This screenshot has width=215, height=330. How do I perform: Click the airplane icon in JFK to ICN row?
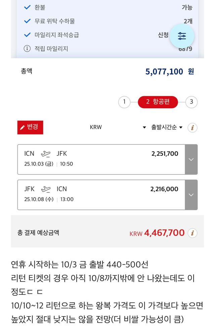pyautogui.click(x=46, y=189)
